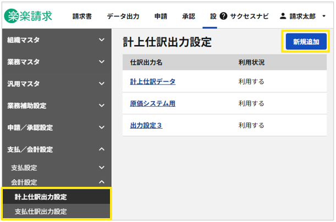
Task: Go to the 申請 menu
Action: click(161, 16)
